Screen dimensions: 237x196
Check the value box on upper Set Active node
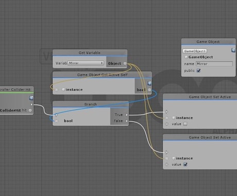pos(185,124)
